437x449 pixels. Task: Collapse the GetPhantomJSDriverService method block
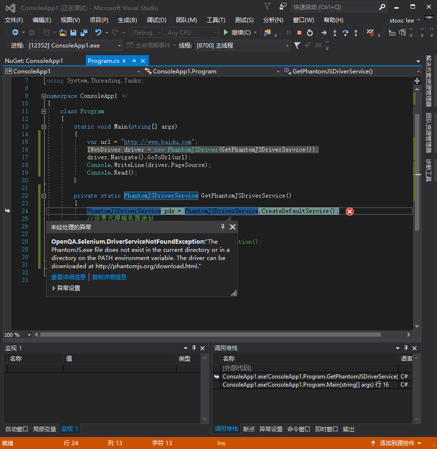[44, 196]
